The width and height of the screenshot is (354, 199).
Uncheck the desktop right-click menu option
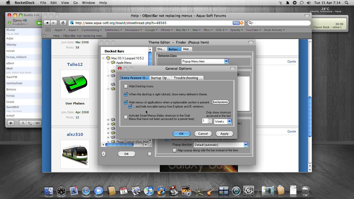126,94
